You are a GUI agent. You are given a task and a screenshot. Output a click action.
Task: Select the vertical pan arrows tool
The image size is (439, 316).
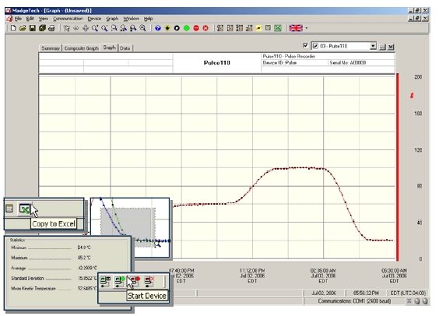[x=86, y=28]
